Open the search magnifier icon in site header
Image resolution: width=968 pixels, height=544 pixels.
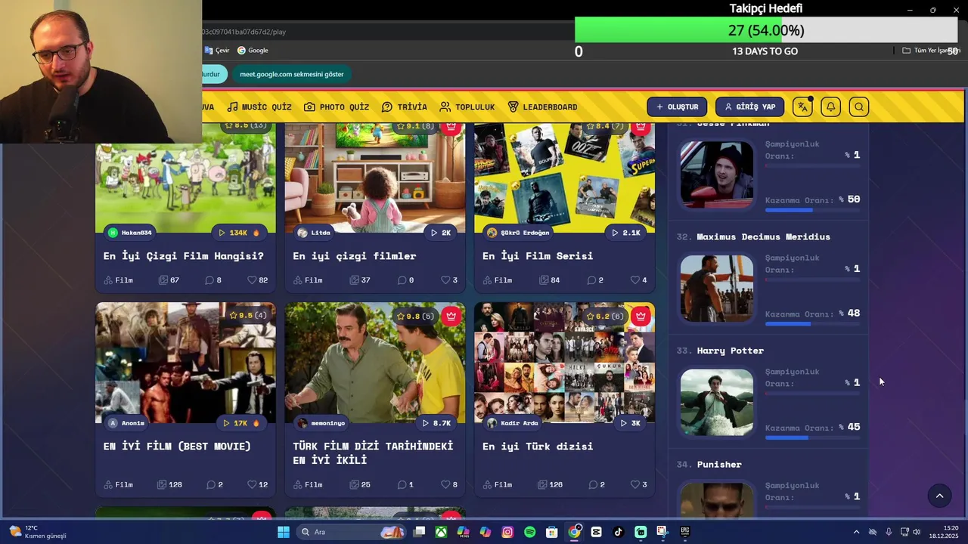pyautogui.click(x=859, y=107)
